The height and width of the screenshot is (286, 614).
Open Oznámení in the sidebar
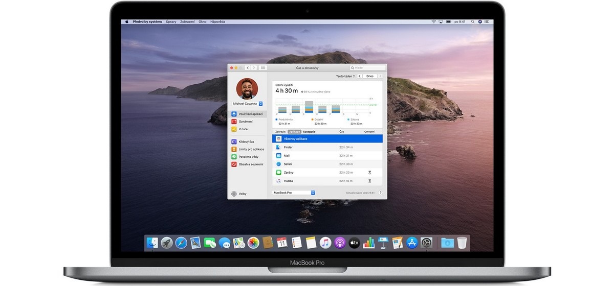pyautogui.click(x=248, y=122)
